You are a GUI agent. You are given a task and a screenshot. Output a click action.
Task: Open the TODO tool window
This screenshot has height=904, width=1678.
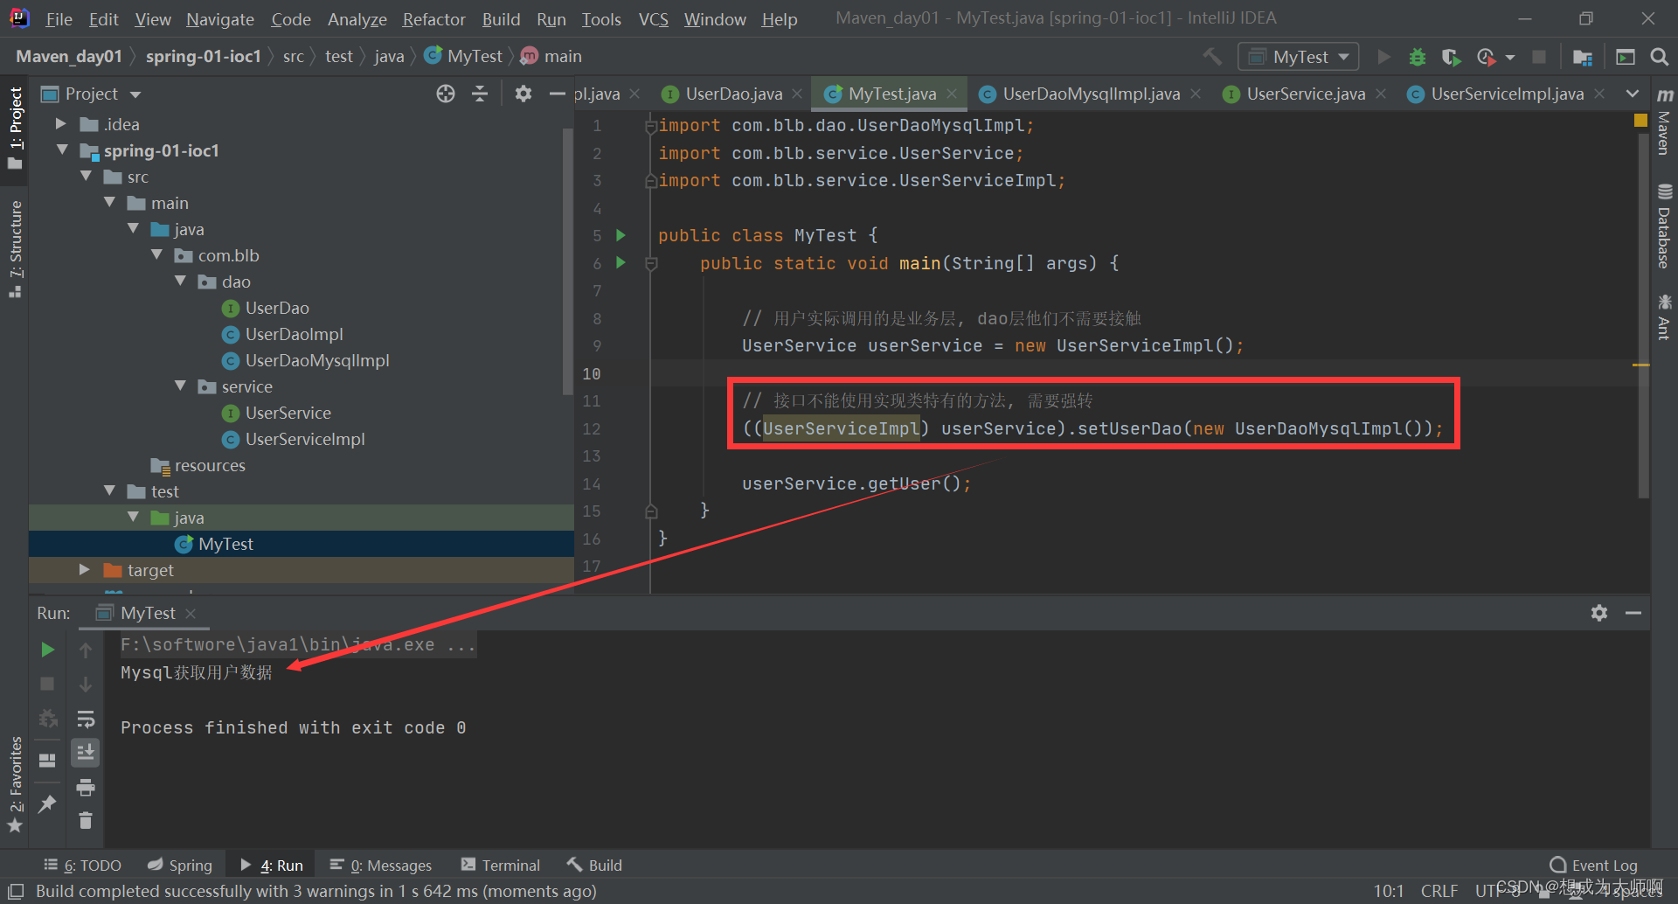(83, 866)
